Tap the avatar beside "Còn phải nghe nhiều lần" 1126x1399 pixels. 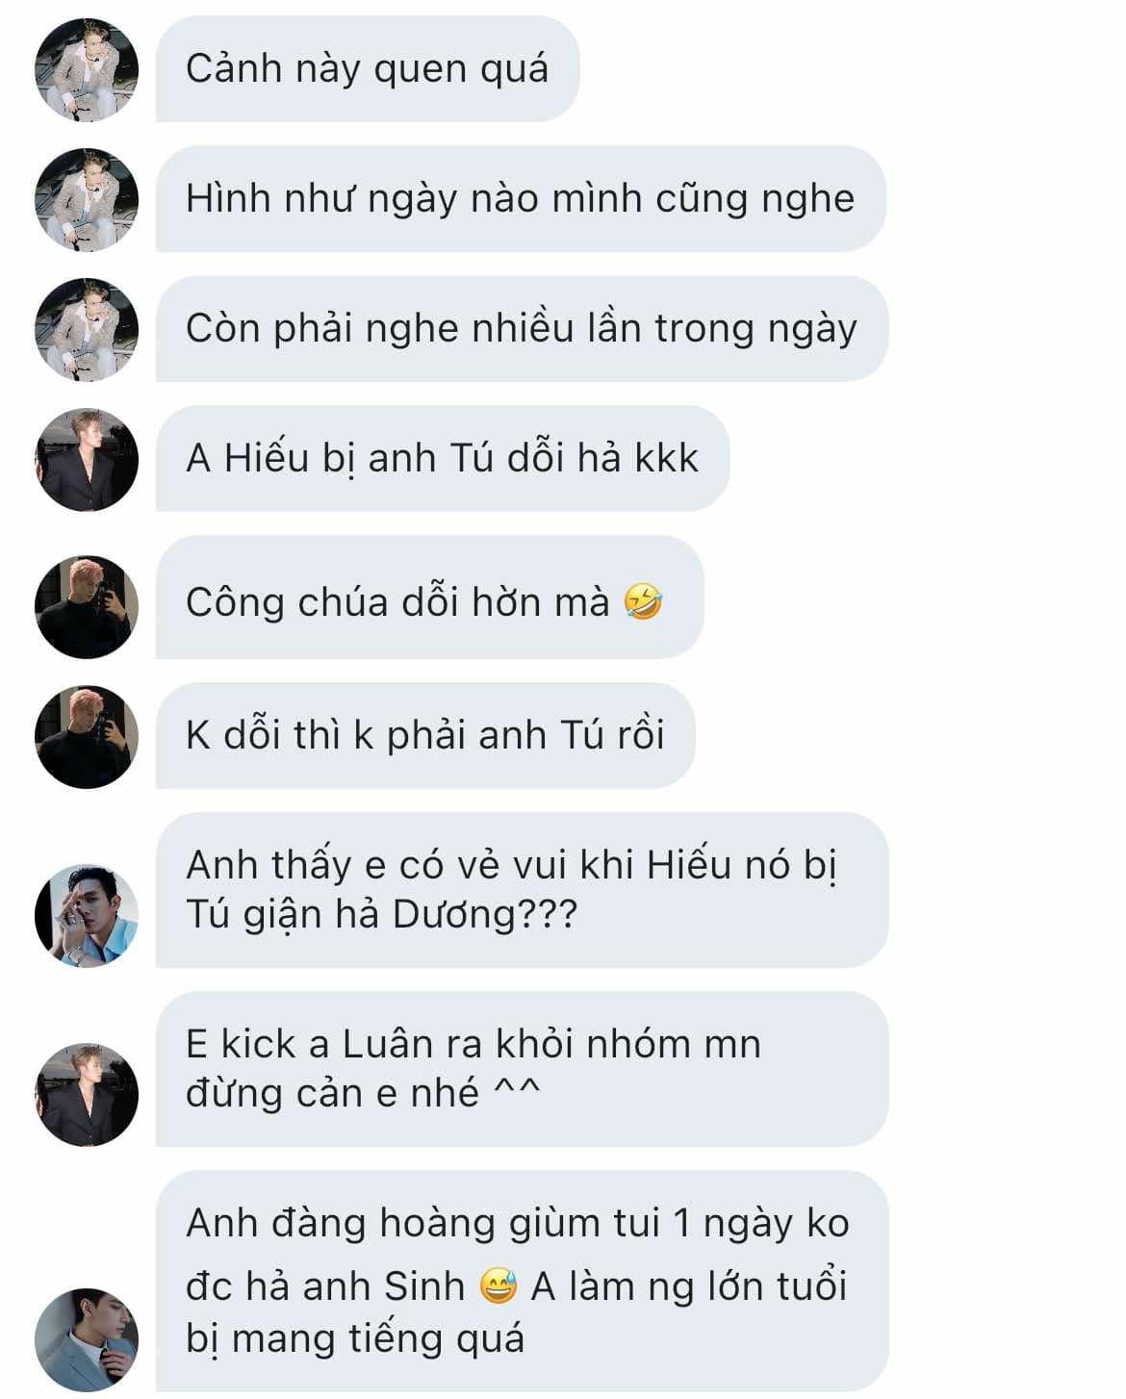click(87, 329)
